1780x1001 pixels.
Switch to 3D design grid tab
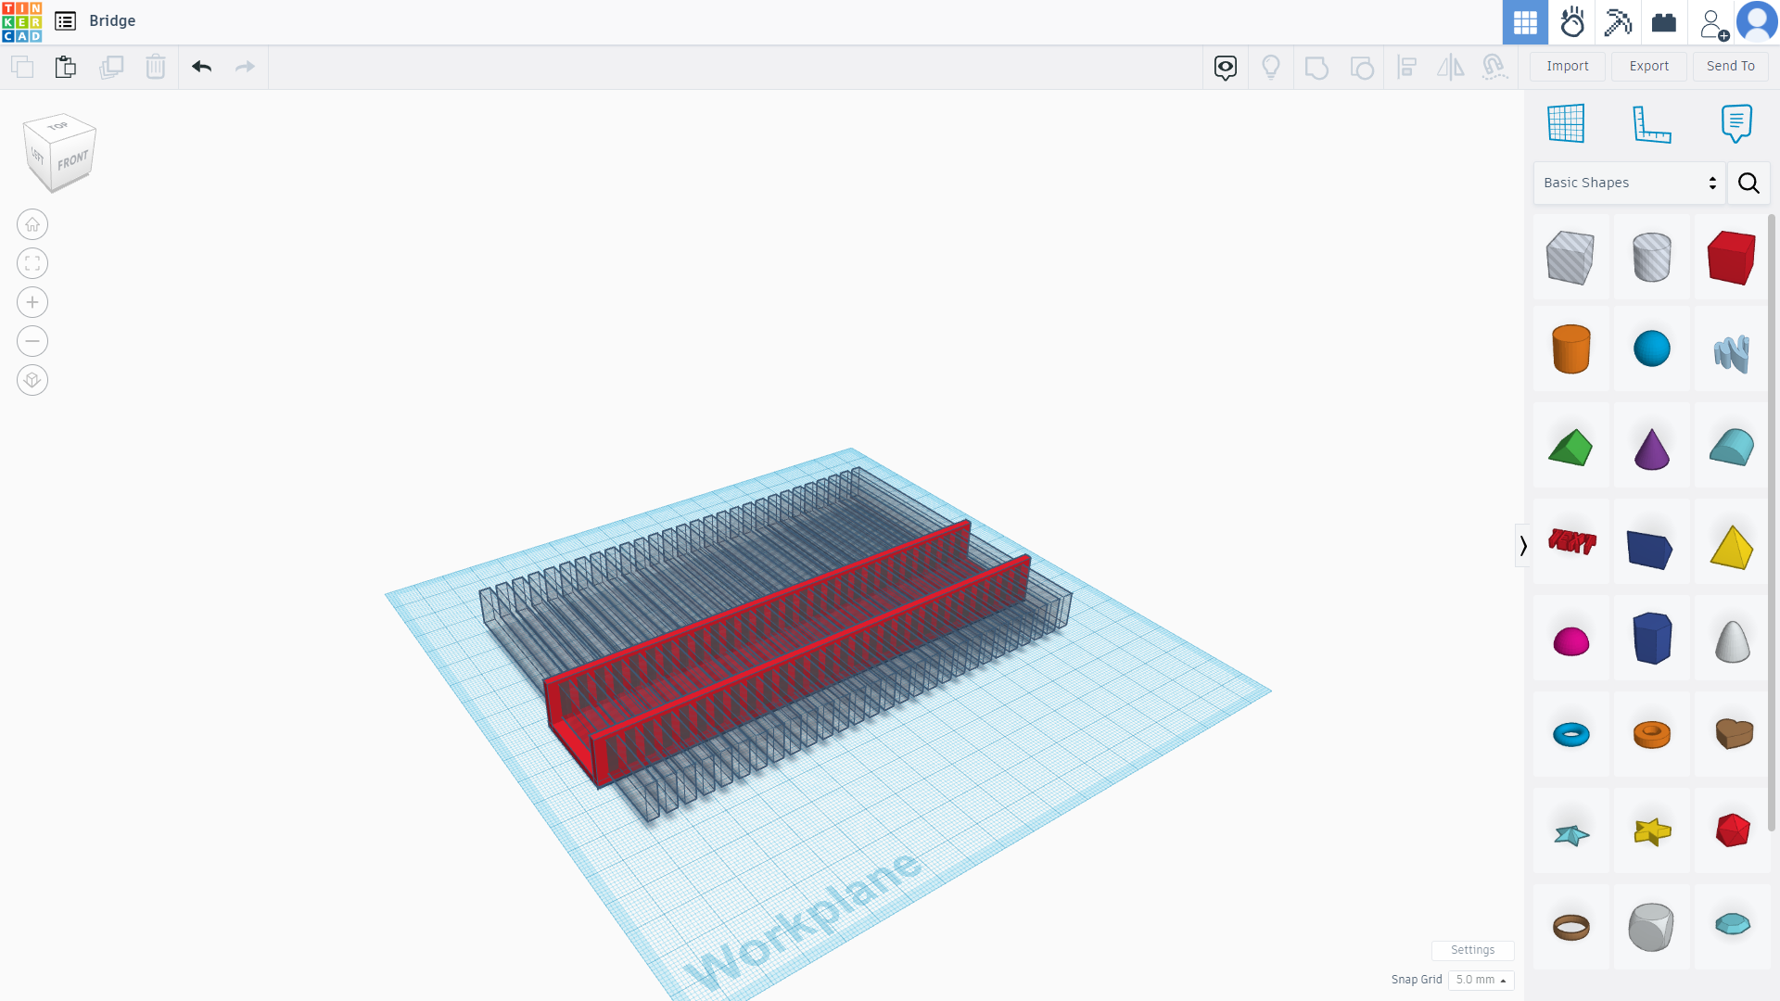click(1525, 22)
